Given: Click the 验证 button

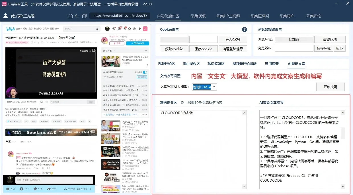Looking at the screenshot, I should pyautogui.click(x=339, y=48).
